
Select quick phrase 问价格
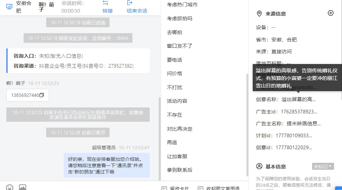point(174,73)
